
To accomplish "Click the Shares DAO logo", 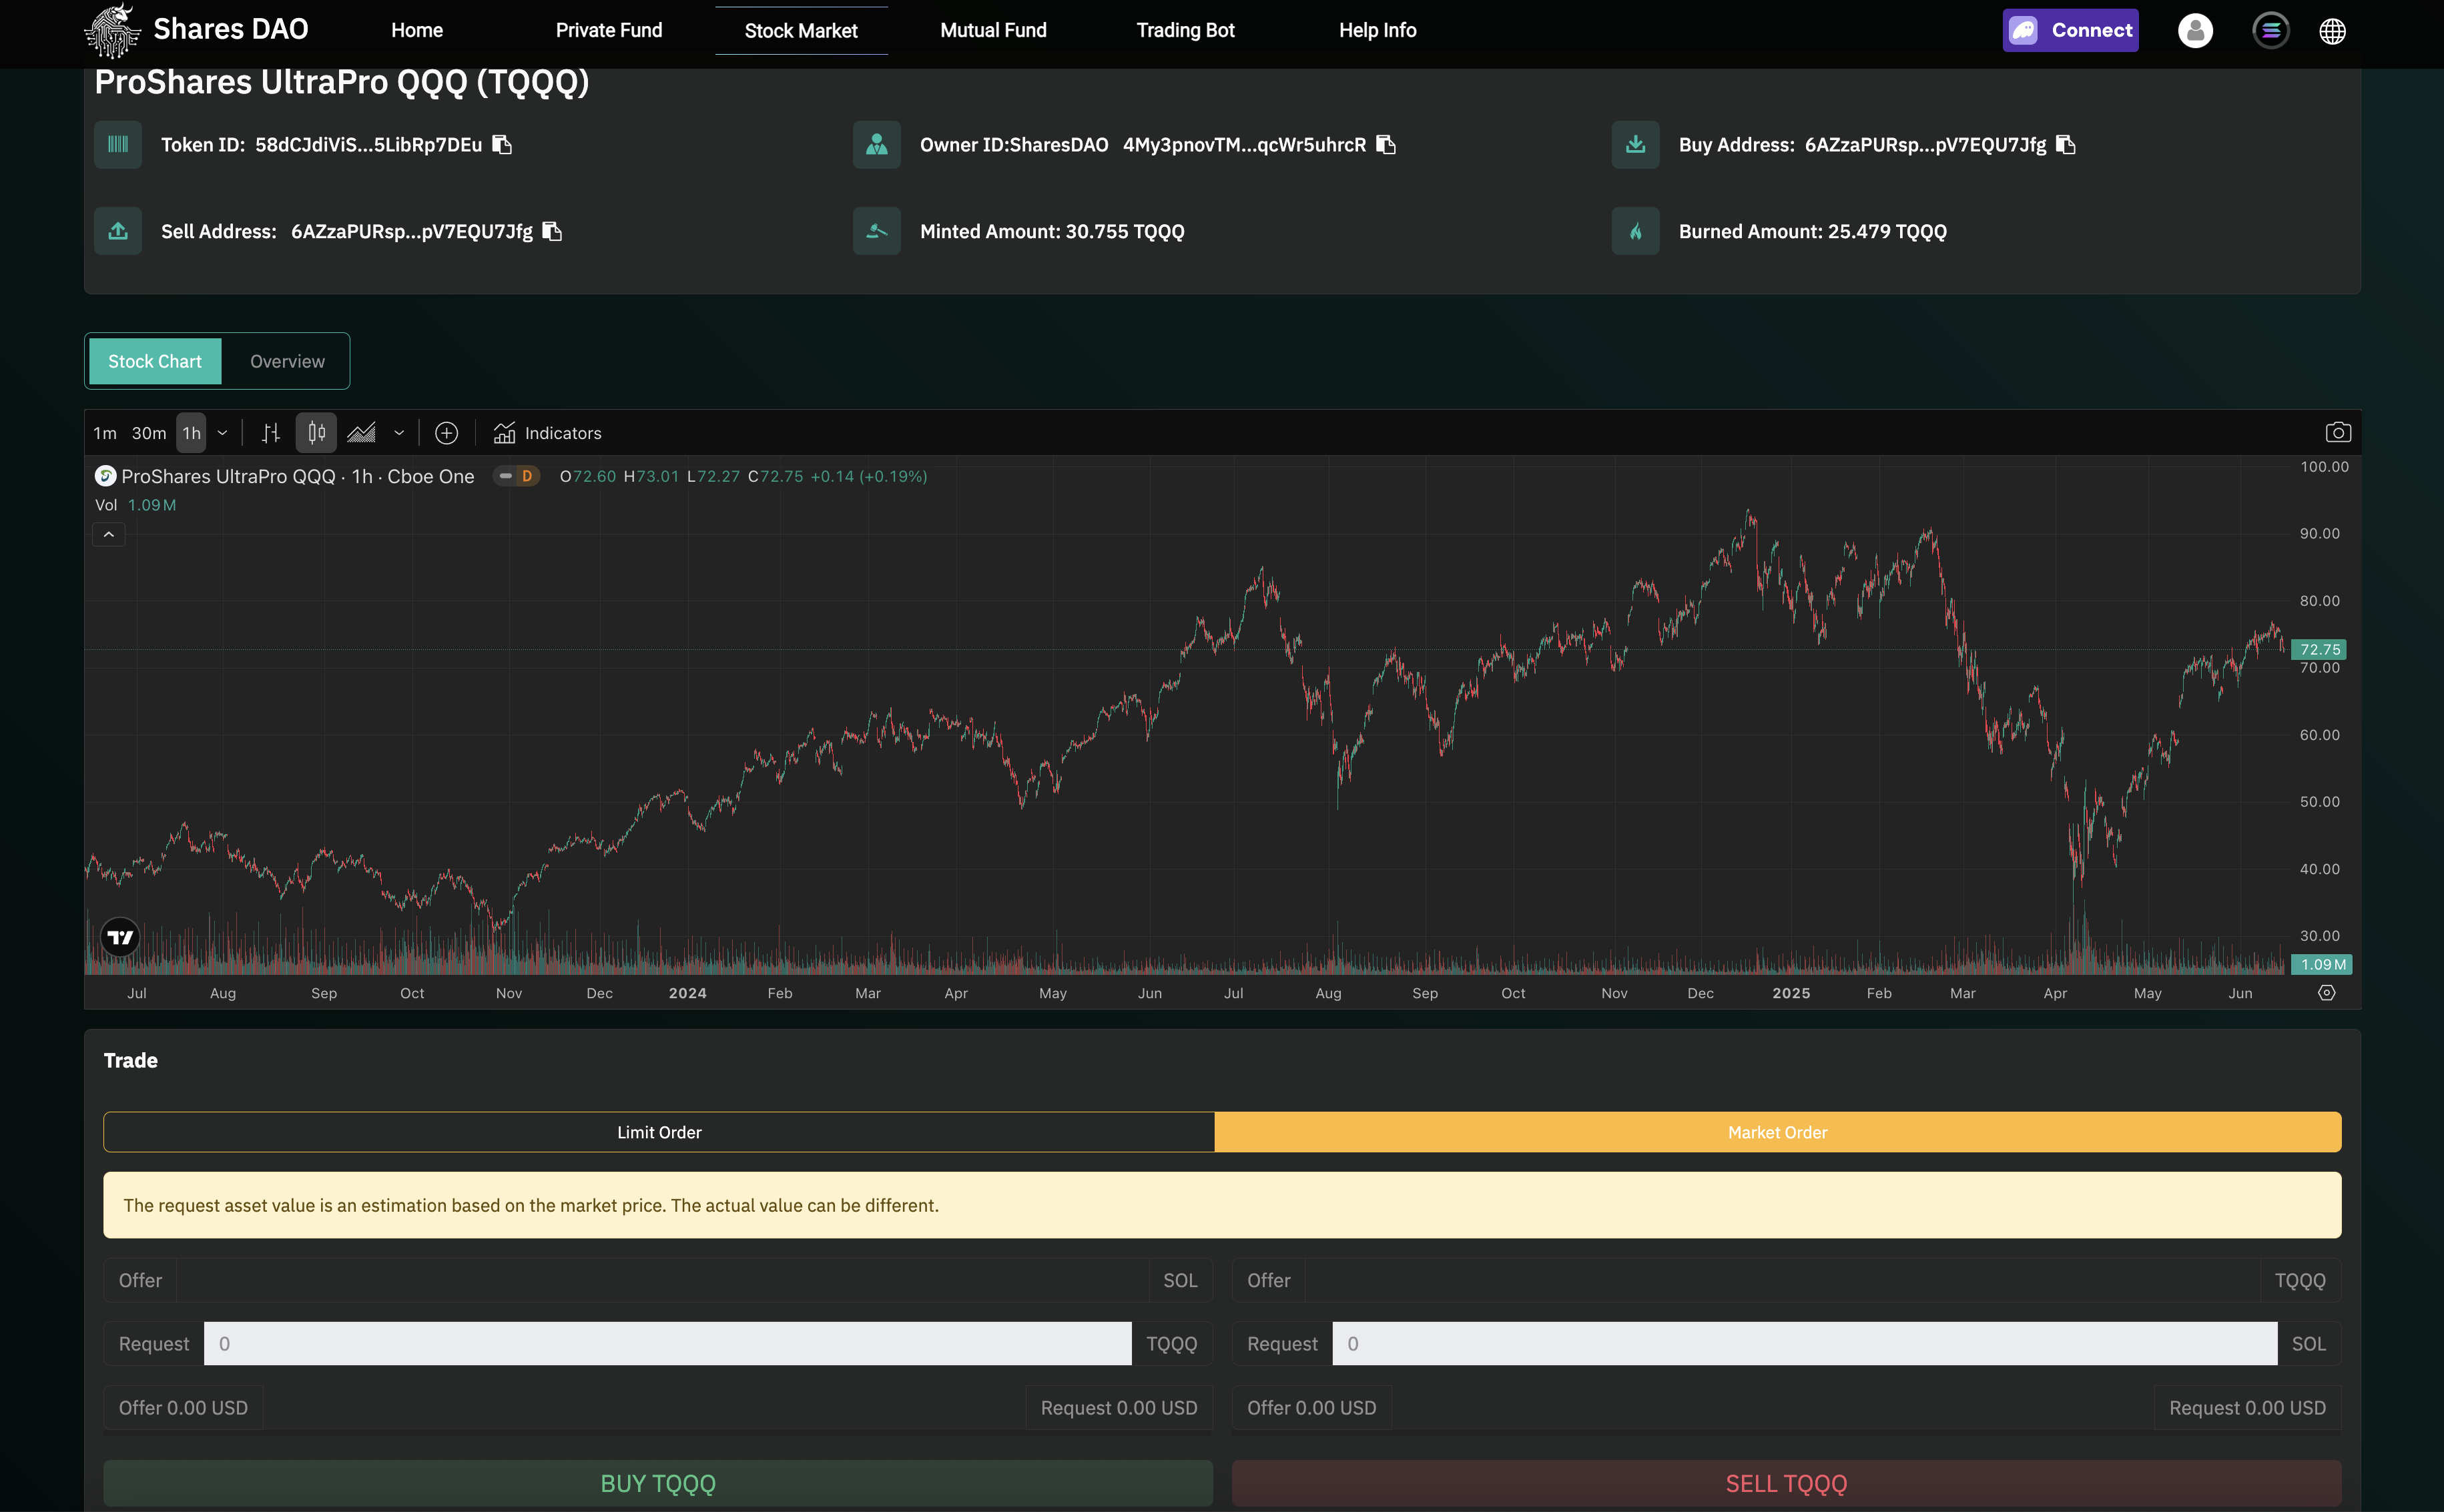I will (196, 30).
